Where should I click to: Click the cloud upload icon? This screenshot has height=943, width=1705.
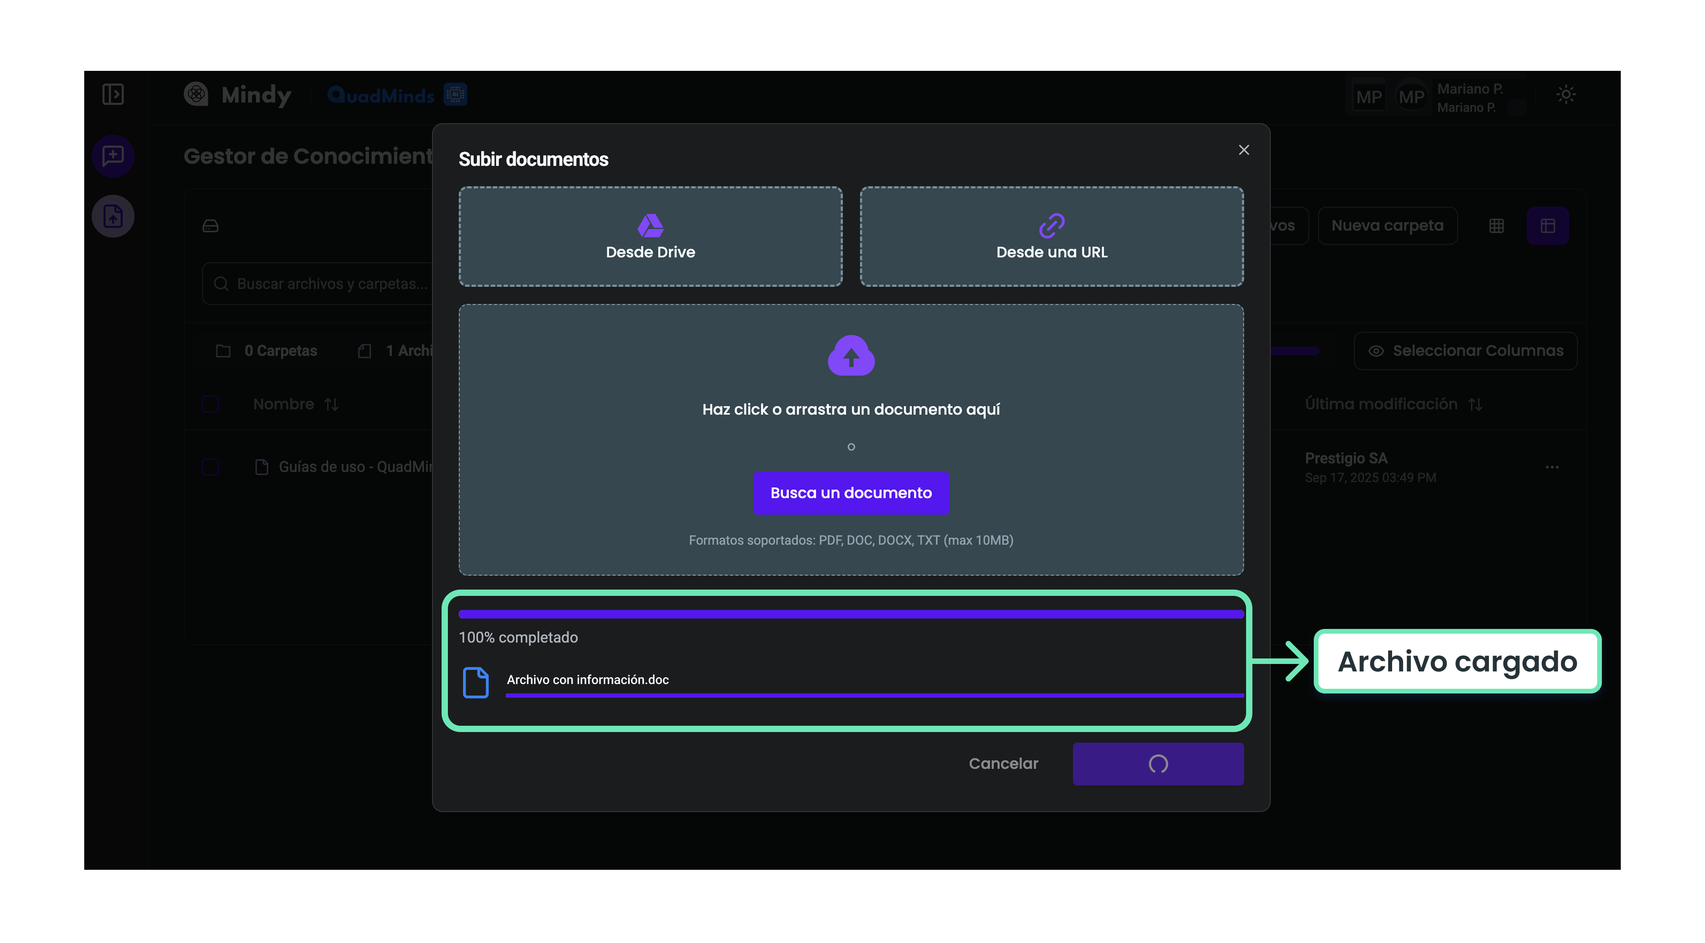point(851,356)
